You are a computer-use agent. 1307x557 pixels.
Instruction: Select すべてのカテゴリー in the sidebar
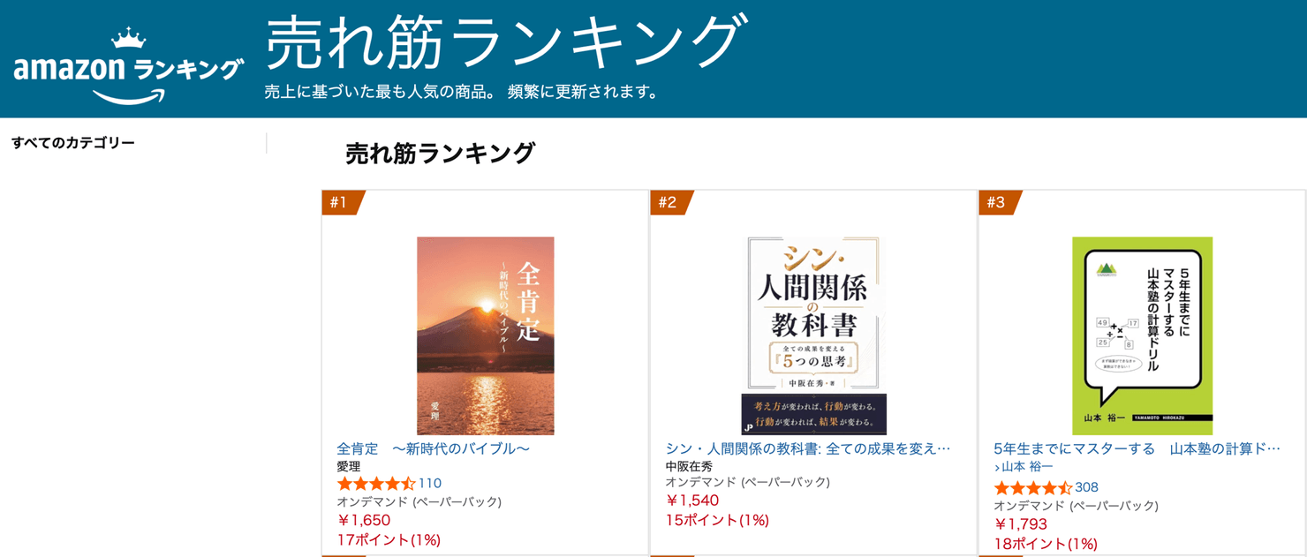tap(73, 143)
